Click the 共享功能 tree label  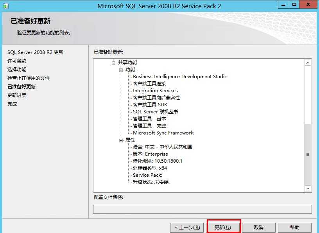(127, 63)
